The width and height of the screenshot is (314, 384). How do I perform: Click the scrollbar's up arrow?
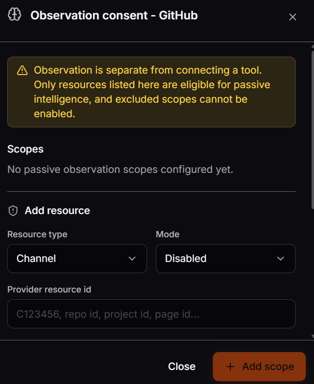pyautogui.click(x=313, y=46)
